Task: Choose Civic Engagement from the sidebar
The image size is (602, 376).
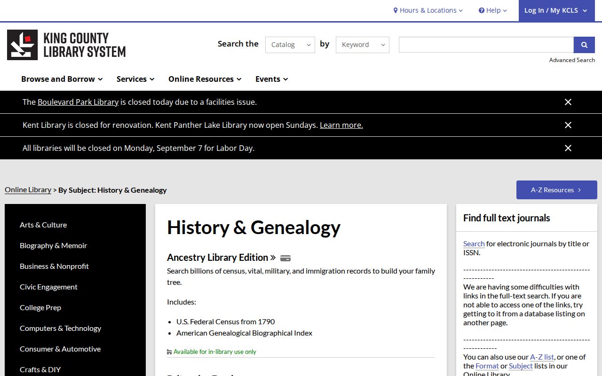Action: coord(48,287)
